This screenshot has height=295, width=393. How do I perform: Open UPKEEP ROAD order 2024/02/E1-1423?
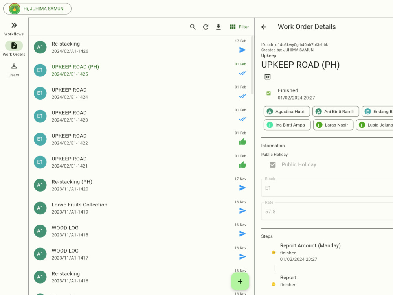(x=140, y=116)
